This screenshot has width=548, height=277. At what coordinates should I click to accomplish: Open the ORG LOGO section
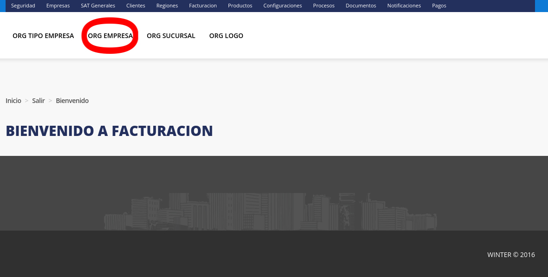226,36
